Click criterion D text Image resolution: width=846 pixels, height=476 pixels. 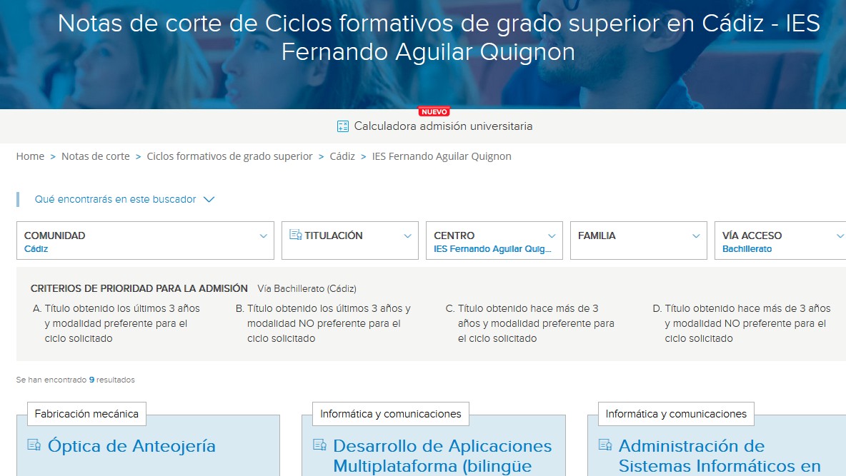[x=742, y=323]
